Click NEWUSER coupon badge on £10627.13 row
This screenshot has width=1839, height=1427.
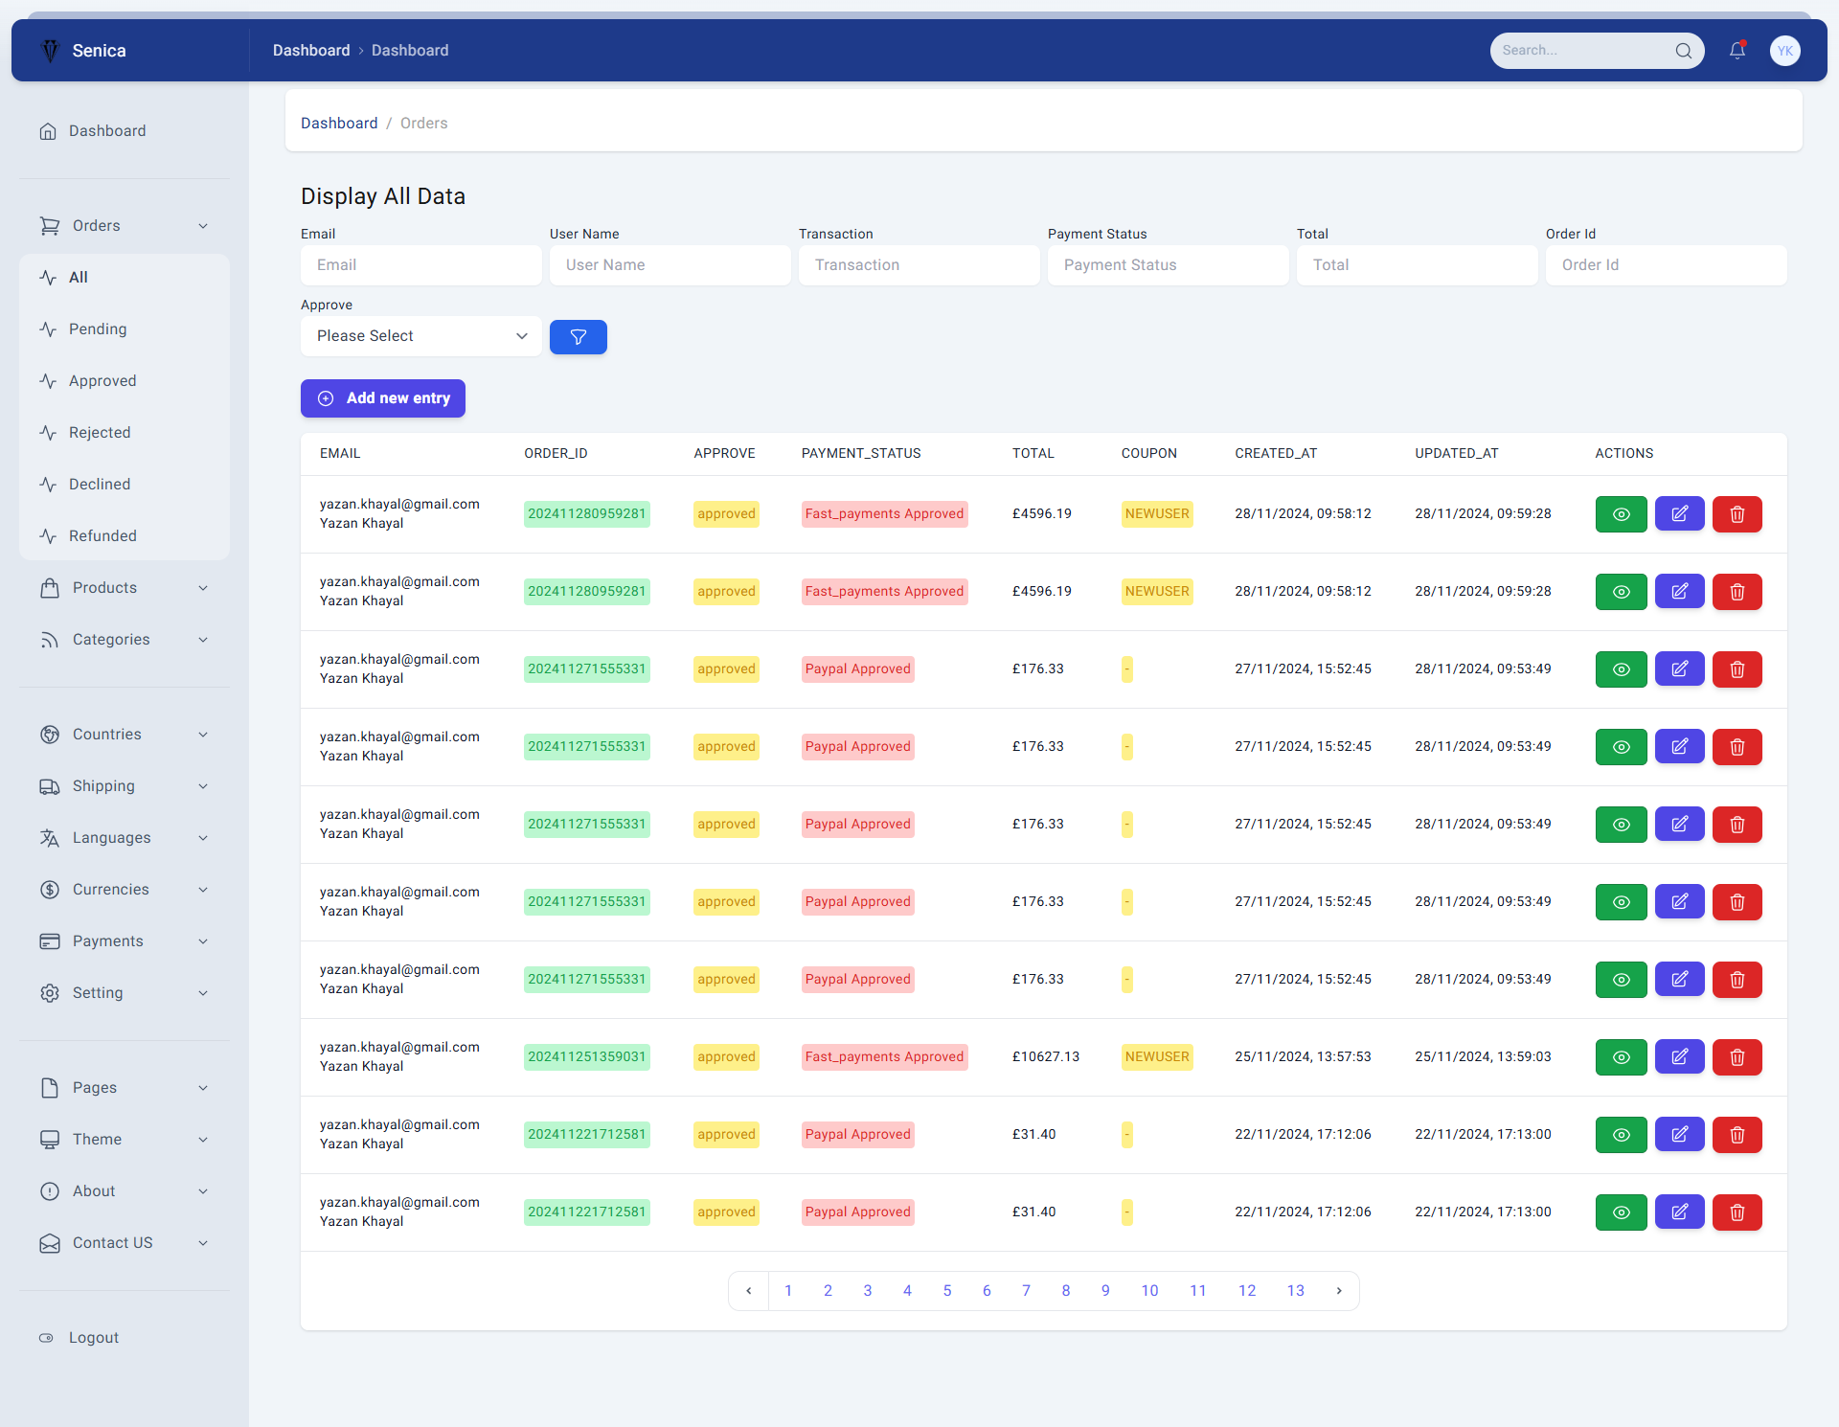(1157, 1057)
